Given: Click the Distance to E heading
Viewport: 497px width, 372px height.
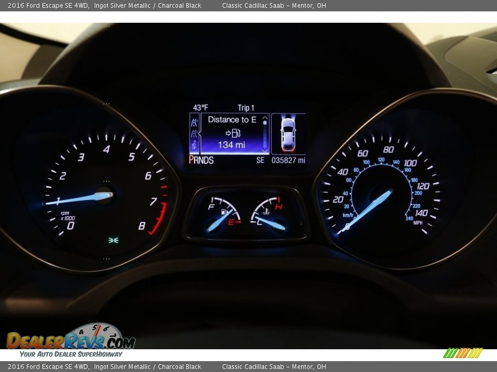Looking at the screenshot, I should tap(232, 119).
